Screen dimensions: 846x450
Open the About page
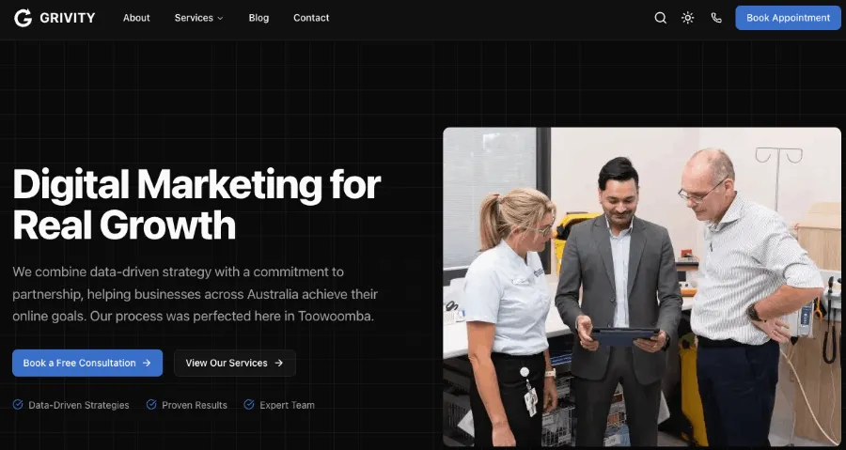coord(136,18)
